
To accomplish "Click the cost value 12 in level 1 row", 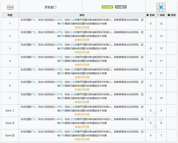I will pyautogui.click(x=161, y=24).
